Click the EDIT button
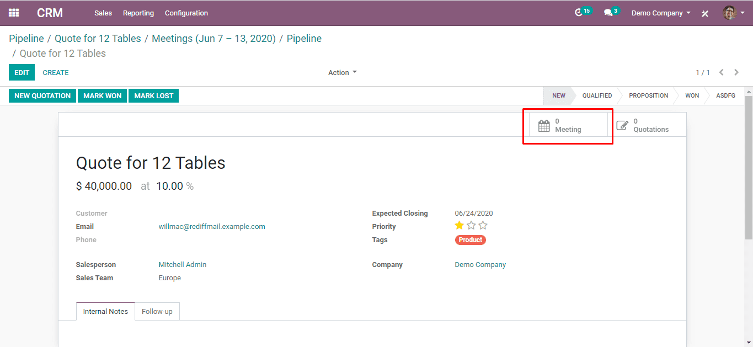Image resolution: width=753 pixels, height=347 pixels. pyautogui.click(x=22, y=72)
